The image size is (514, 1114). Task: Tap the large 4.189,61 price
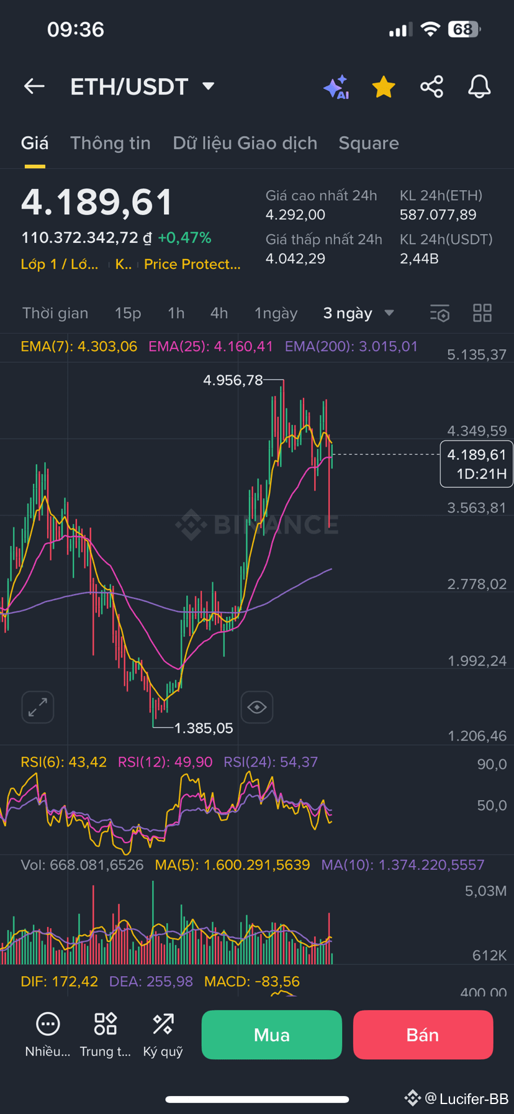click(x=97, y=203)
